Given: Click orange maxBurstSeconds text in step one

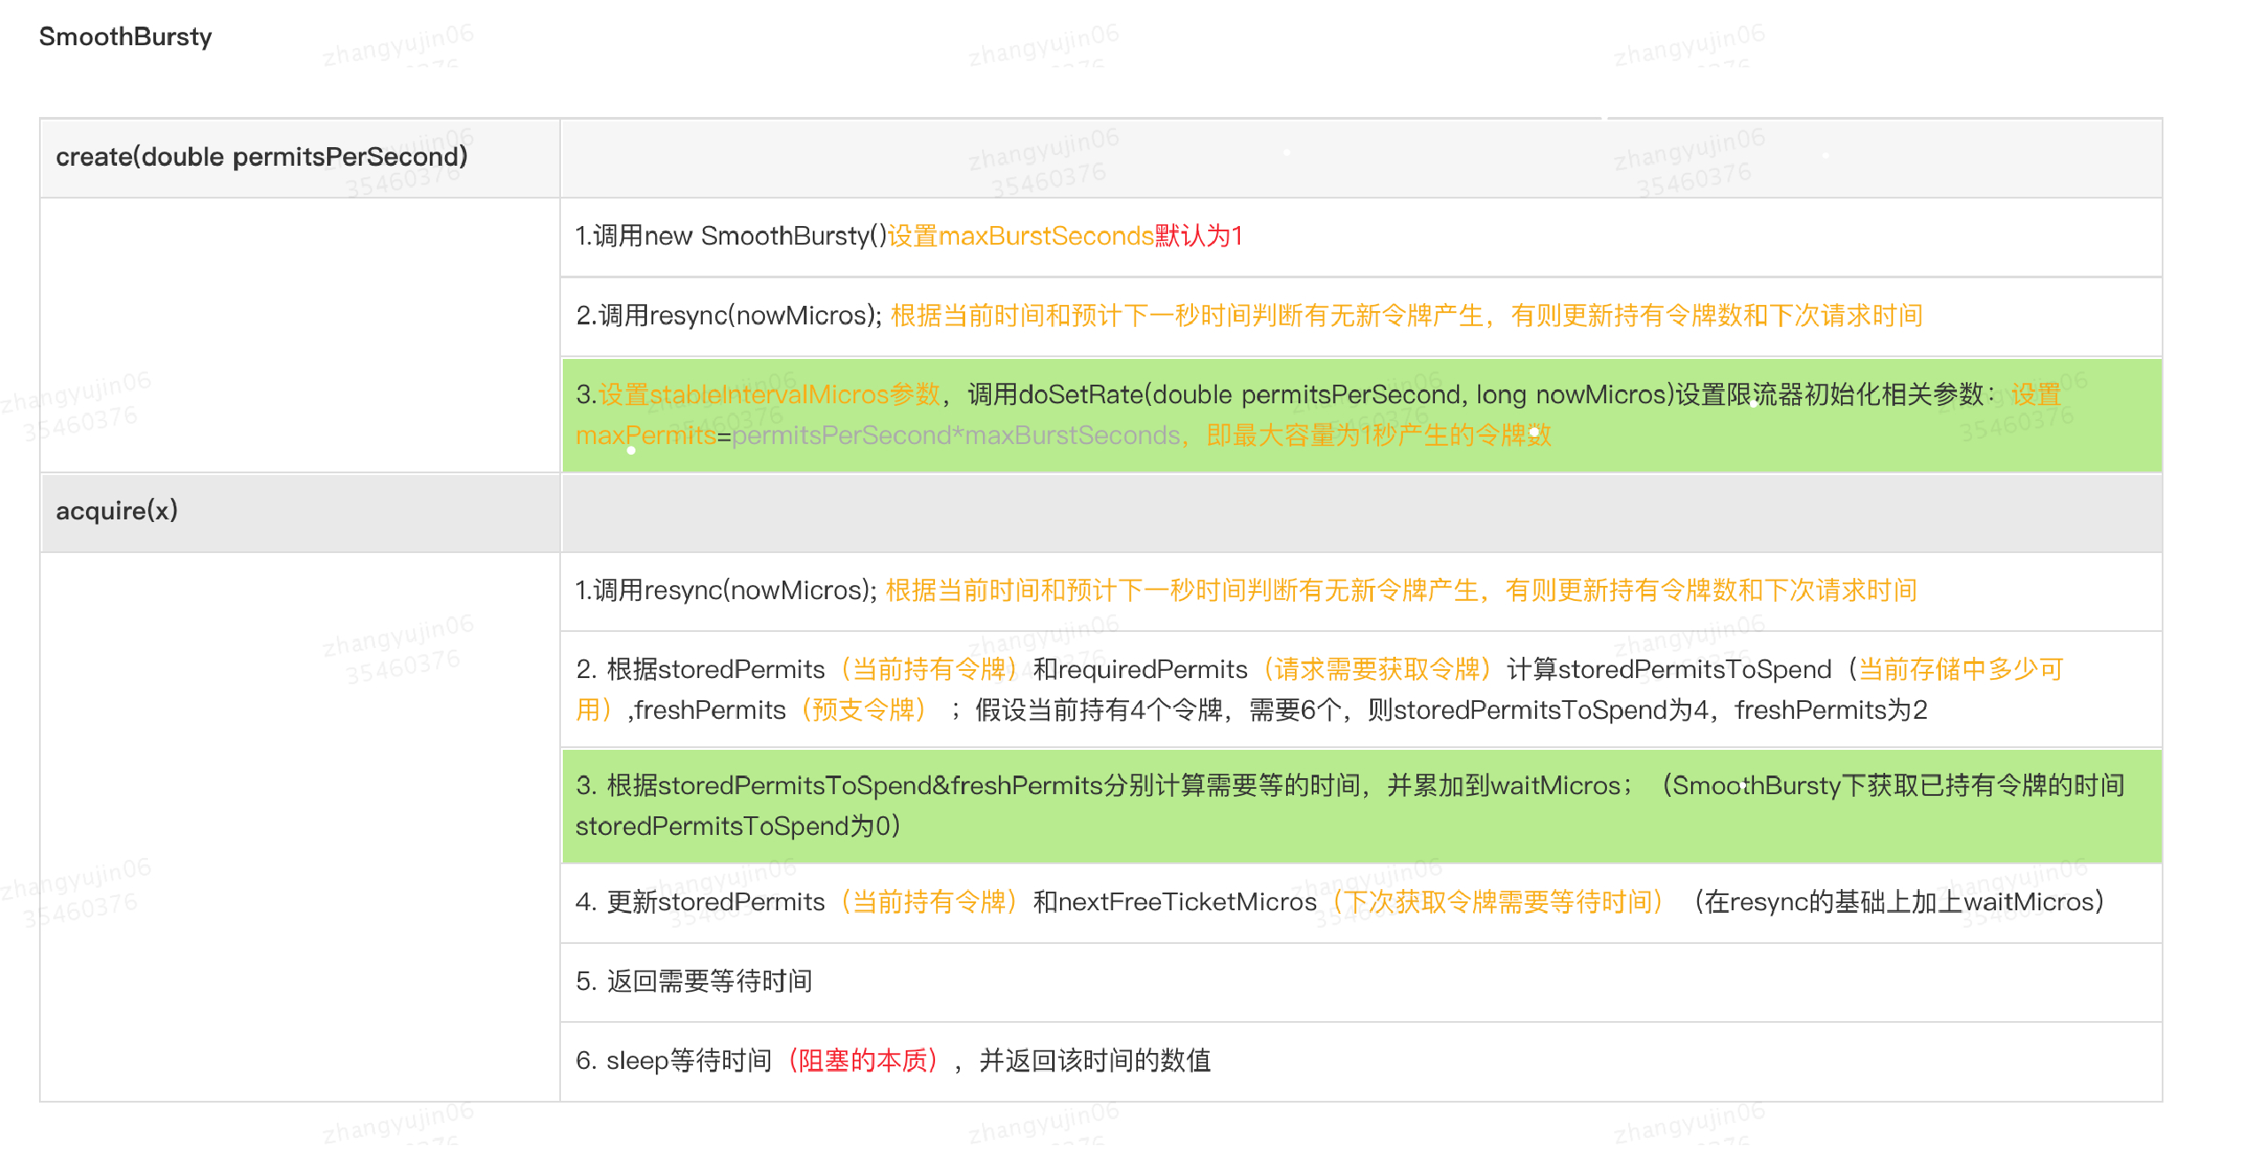Looking at the screenshot, I should click(x=1046, y=236).
